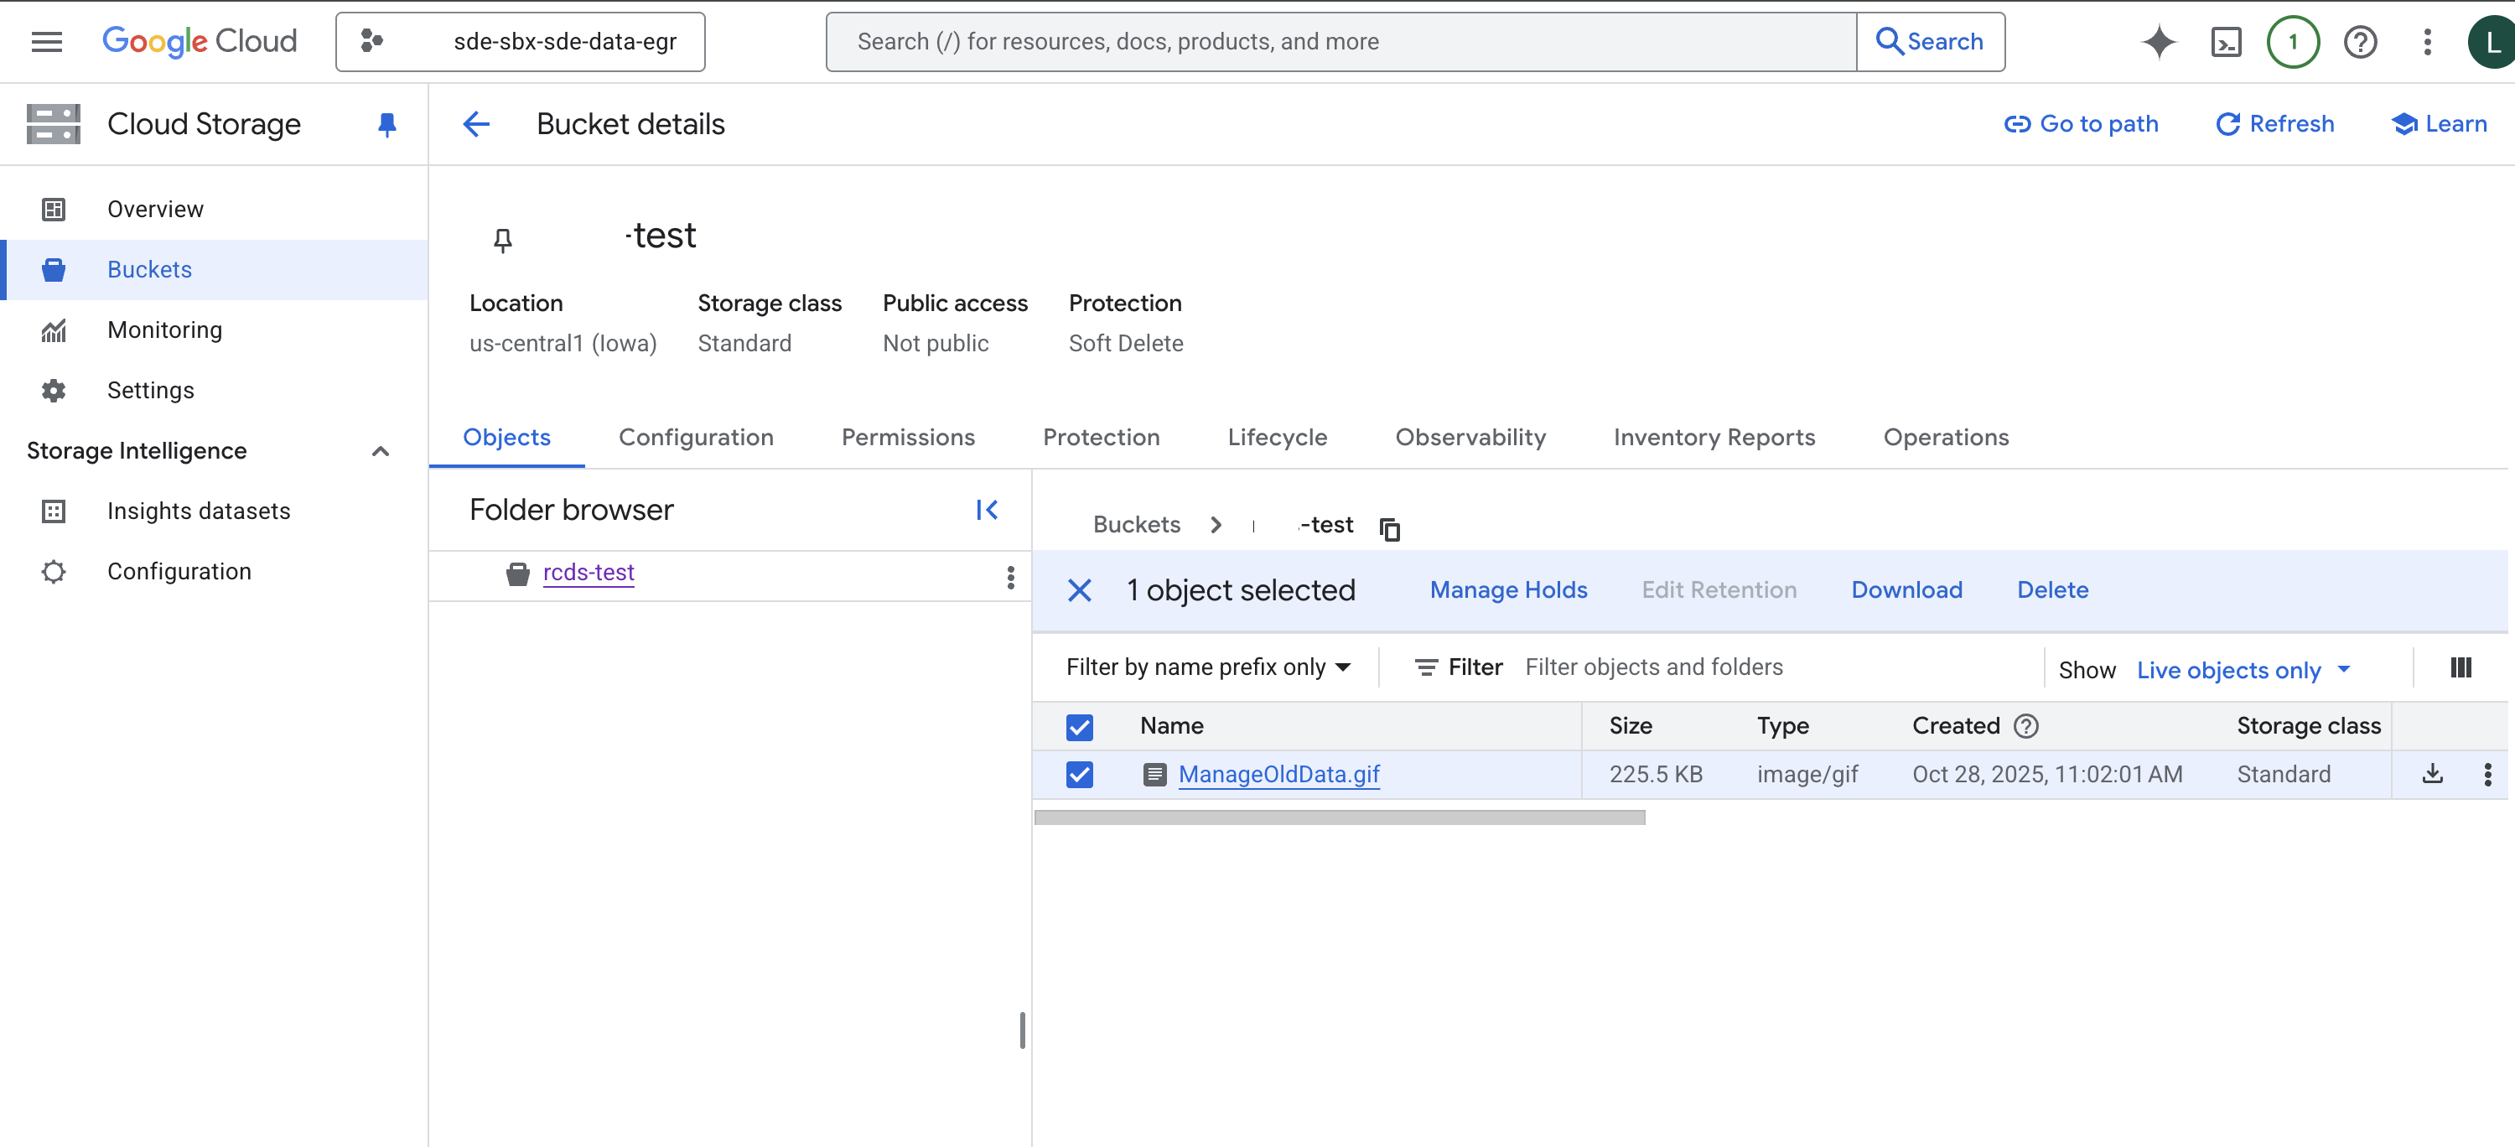Activate Cloud Shell terminal icon
This screenshot has width=2515, height=1147.
click(x=2225, y=42)
